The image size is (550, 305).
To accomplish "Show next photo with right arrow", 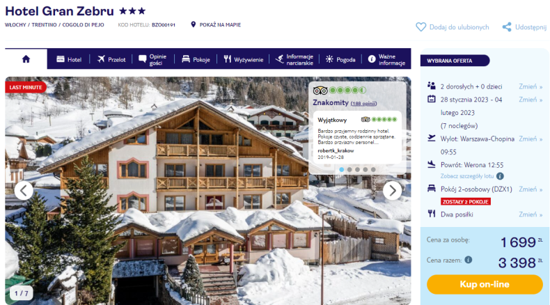I will (x=392, y=191).
